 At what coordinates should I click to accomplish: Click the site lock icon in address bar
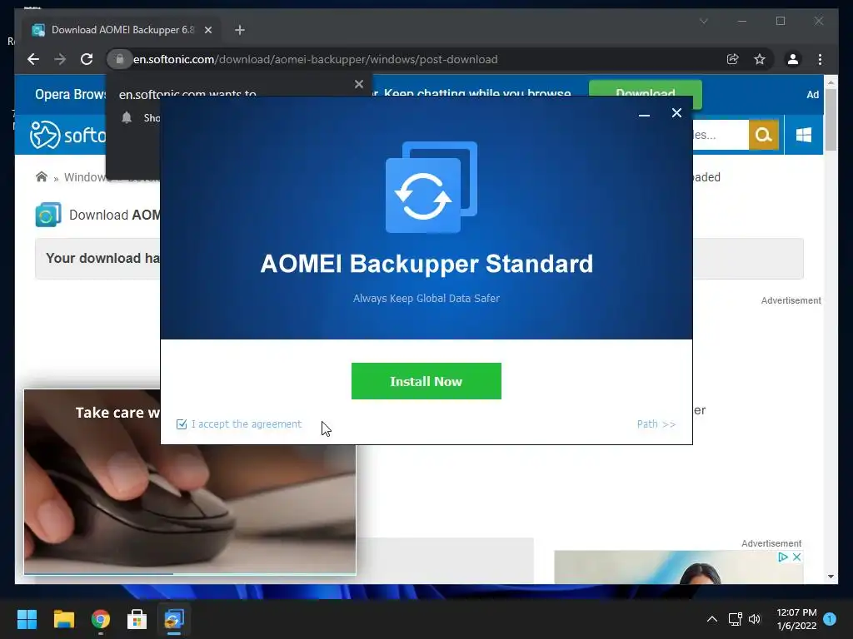pyautogui.click(x=120, y=59)
